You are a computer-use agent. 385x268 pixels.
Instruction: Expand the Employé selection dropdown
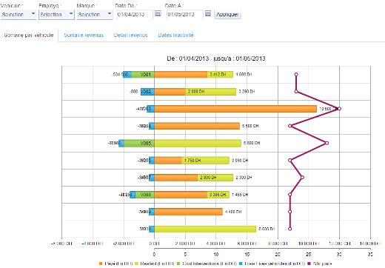[x=56, y=14]
